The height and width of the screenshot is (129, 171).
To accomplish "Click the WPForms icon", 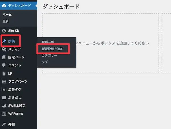I will click(4, 114).
